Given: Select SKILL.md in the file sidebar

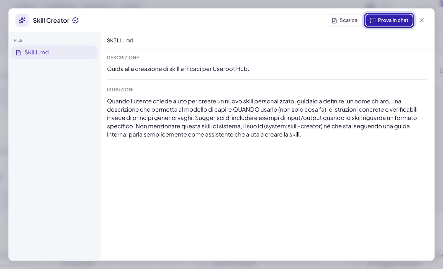Looking at the screenshot, I should (54, 52).
